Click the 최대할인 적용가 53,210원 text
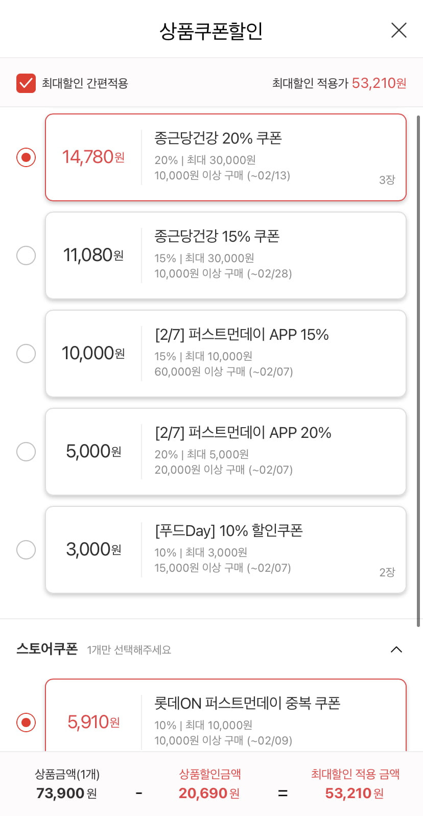Image resolution: width=423 pixels, height=816 pixels. coord(339,83)
